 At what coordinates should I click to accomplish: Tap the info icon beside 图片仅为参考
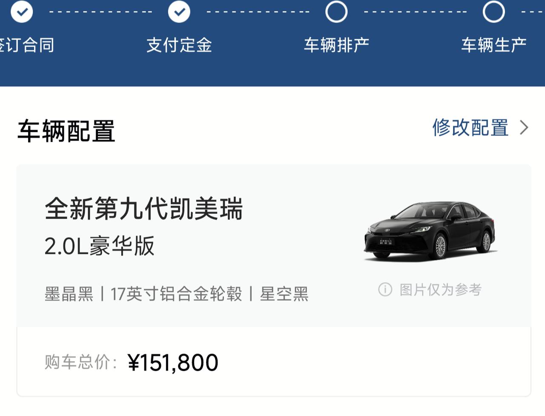tap(385, 290)
